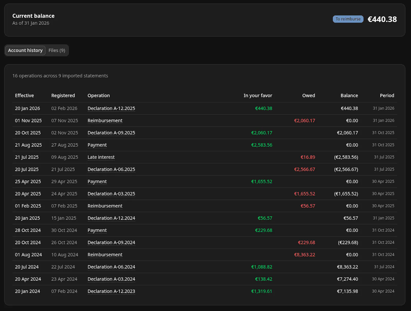Open Declaration A-09.2024 operation link
411x311 pixels.
[111, 242]
